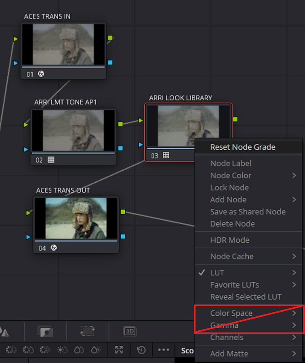Click the fx icon on node 01
Image resolution: width=305 pixels, height=363 pixels.
click(41, 74)
